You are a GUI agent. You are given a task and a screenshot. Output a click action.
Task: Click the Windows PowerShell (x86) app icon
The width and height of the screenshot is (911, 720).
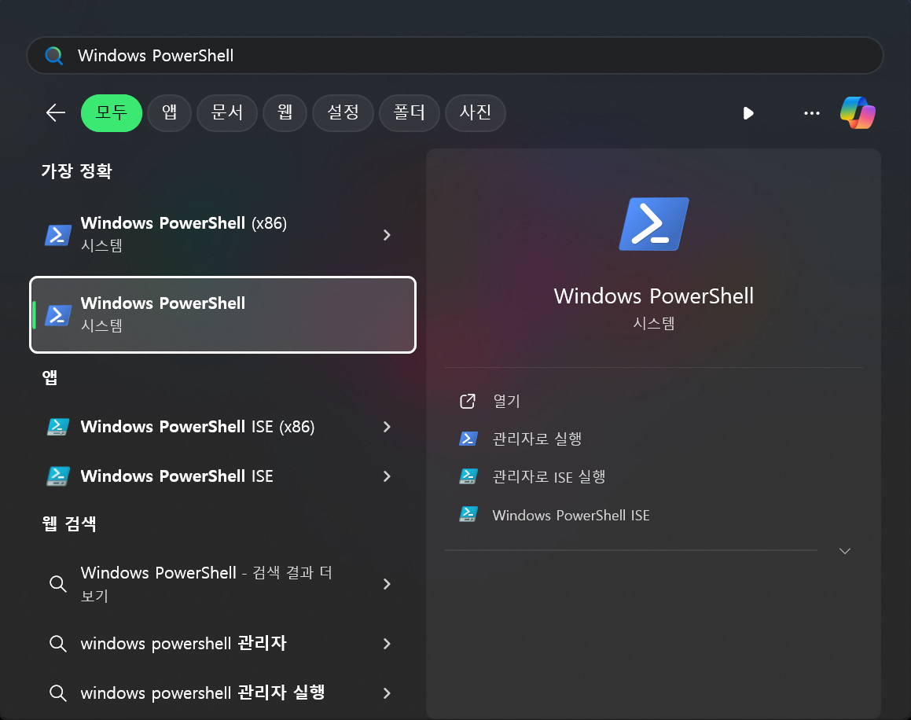point(58,235)
